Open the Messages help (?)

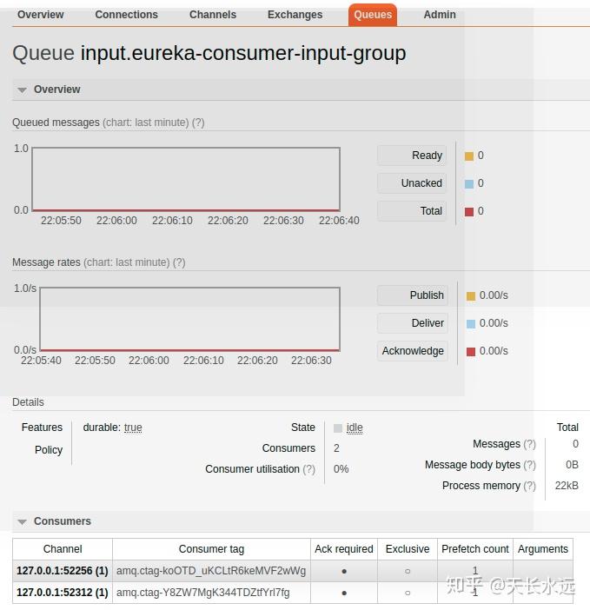pos(529,444)
